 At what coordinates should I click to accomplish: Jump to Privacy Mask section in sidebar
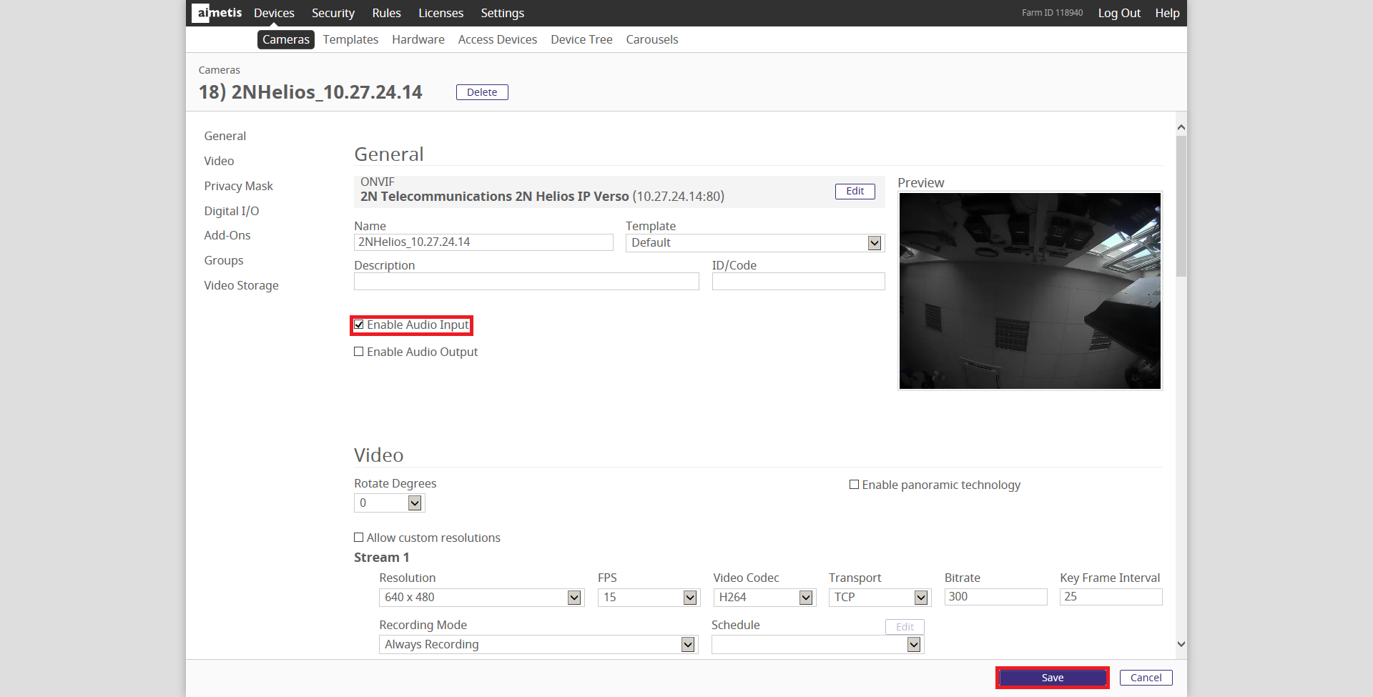pyautogui.click(x=238, y=186)
